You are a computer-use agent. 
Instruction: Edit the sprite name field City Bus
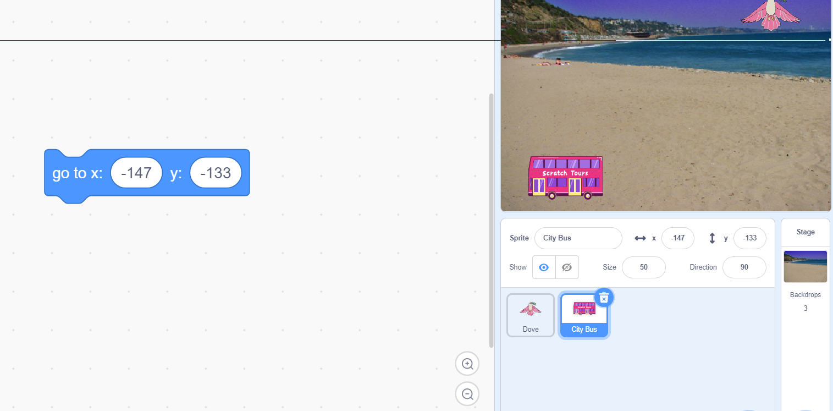[578, 238]
